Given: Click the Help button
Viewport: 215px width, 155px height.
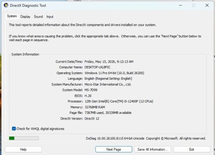Looking at the screenshot, I should (23, 149).
